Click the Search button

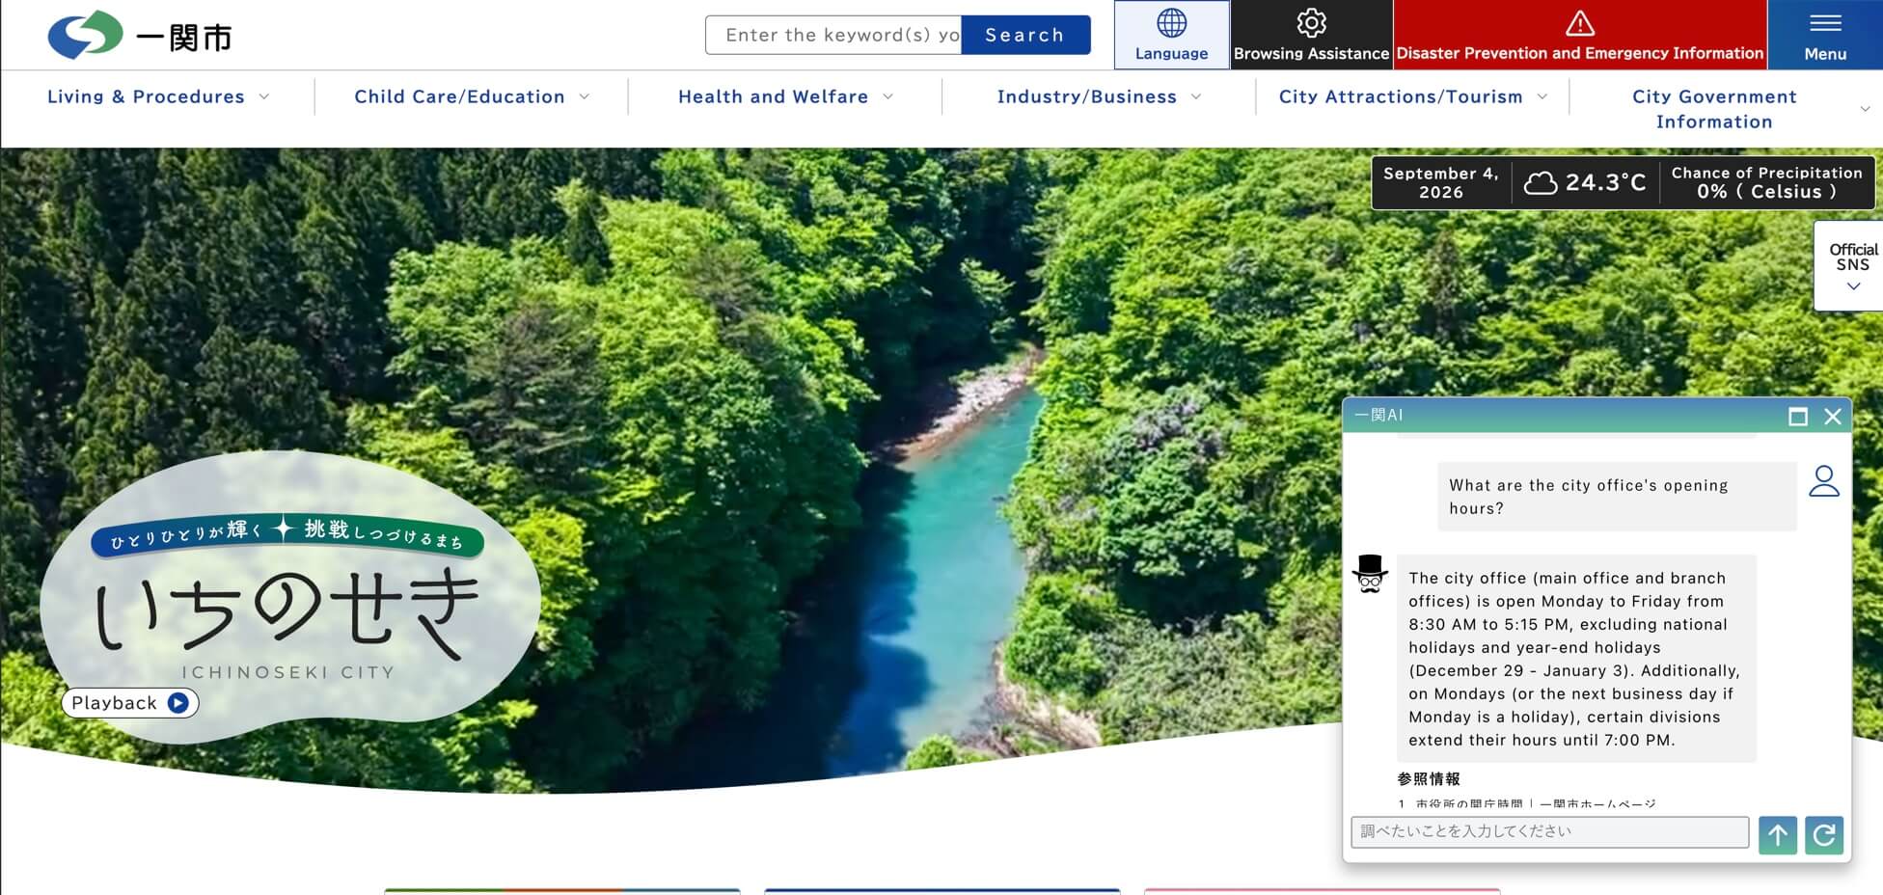point(1025,35)
